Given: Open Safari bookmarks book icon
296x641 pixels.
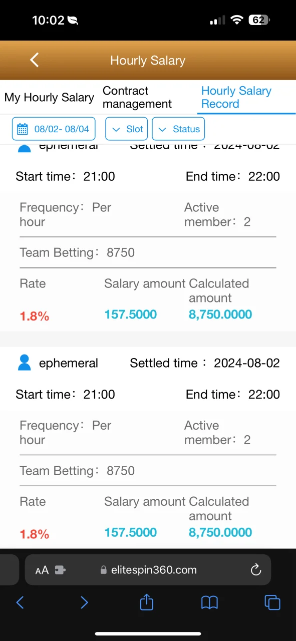Looking at the screenshot, I should pos(209,602).
